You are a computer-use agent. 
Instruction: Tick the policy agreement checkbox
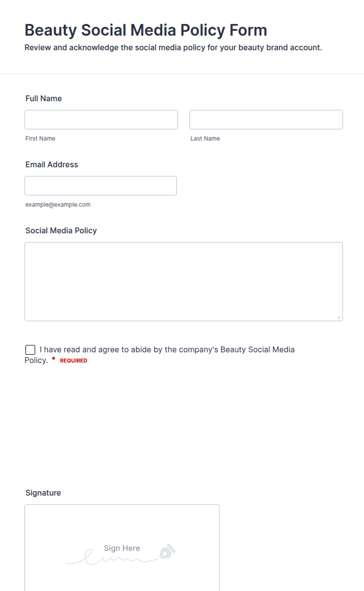tap(30, 350)
